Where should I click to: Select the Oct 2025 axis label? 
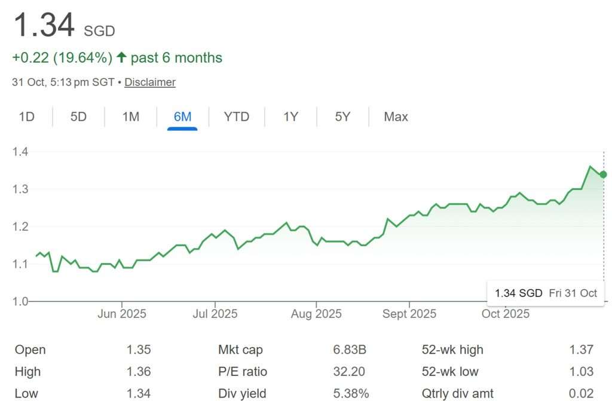coord(505,313)
